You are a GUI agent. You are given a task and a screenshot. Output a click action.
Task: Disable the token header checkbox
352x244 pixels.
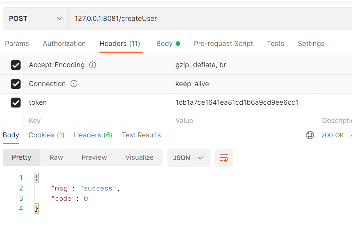pyautogui.click(x=16, y=102)
